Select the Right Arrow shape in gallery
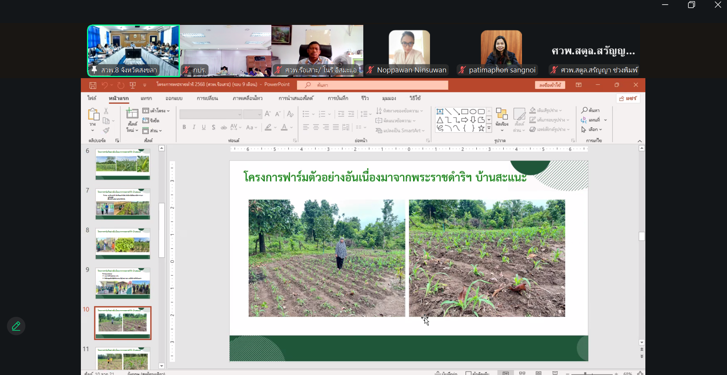Viewport: 727px width, 375px height. (x=464, y=120)
